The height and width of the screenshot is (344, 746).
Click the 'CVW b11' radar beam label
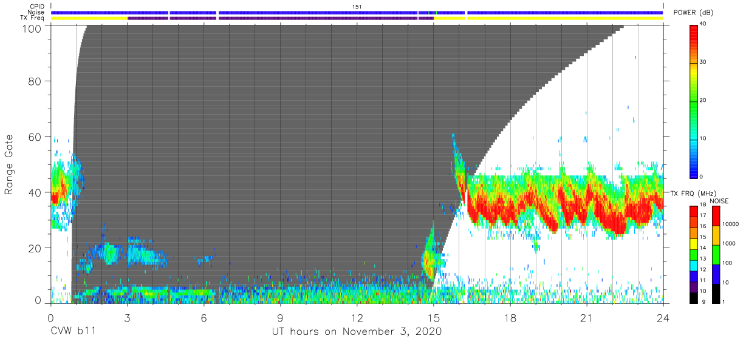click(x=72, y=332)
